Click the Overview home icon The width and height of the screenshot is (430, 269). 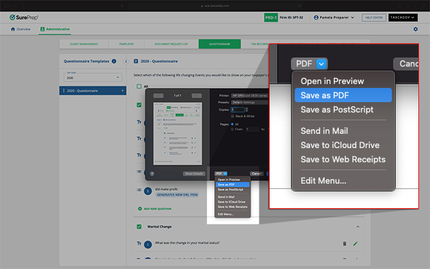point(13,29)
